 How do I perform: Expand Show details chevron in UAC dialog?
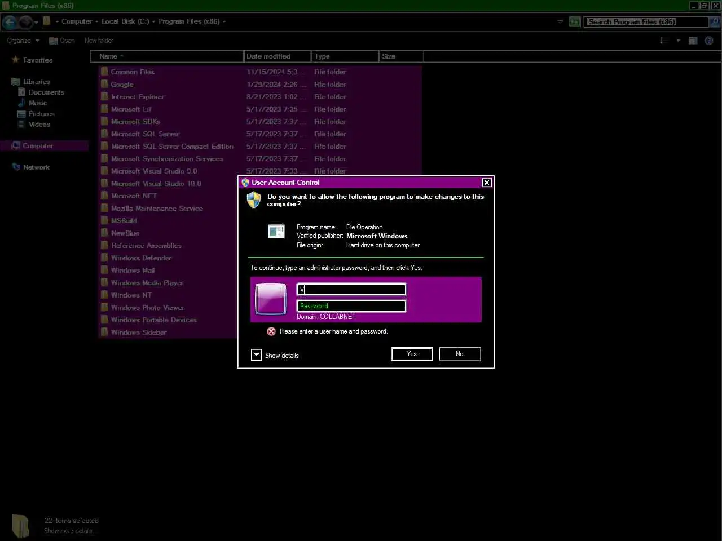256,355
